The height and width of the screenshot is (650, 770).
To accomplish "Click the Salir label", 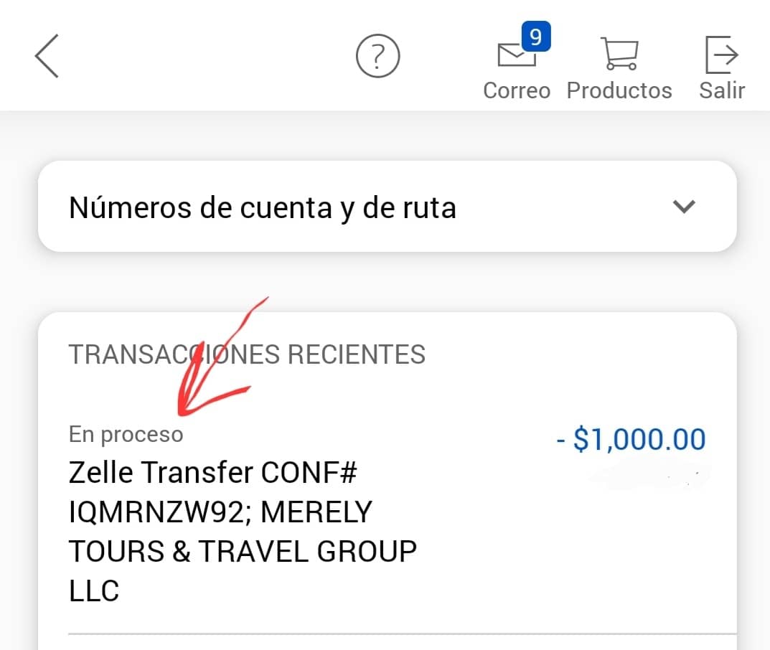I will tap(722, 90).
